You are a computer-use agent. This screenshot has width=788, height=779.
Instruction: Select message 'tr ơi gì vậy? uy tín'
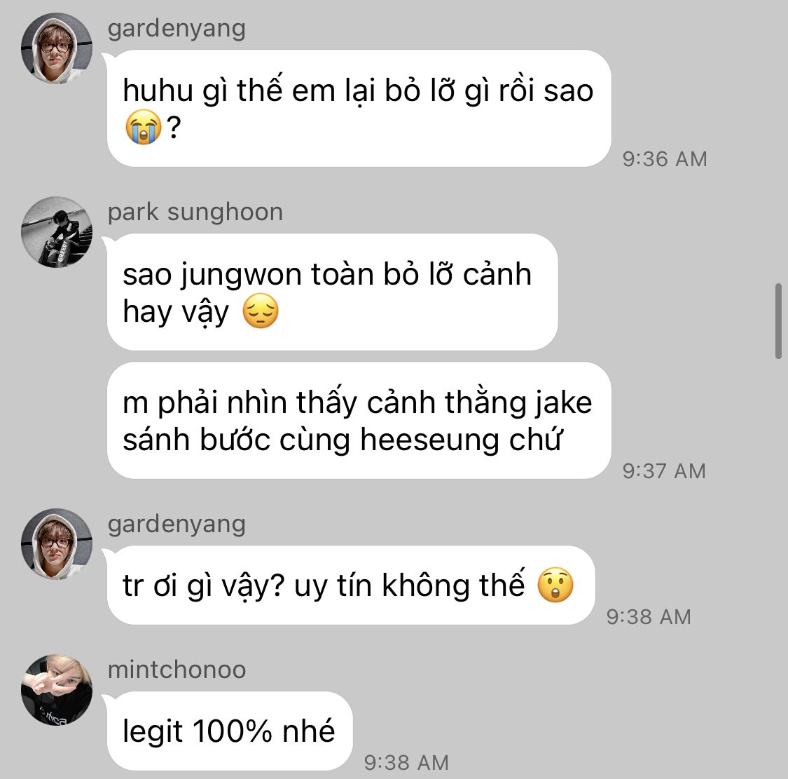coord(351,585)
